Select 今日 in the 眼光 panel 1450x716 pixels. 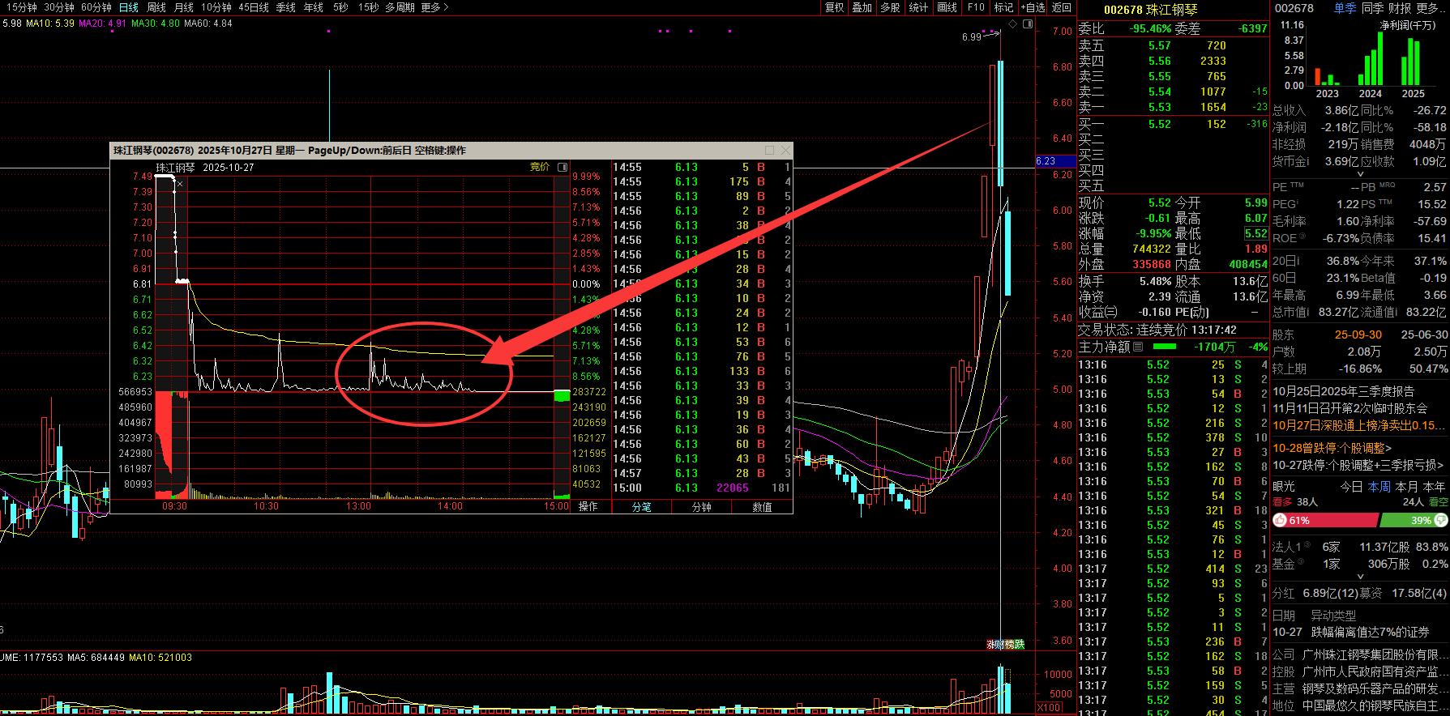click(1351, 487)
